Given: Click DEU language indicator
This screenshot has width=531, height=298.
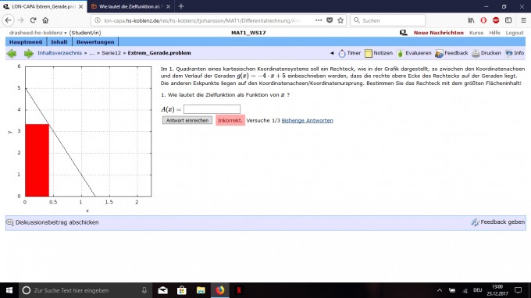Looking at the screenshot, I should tap(477, 290).
